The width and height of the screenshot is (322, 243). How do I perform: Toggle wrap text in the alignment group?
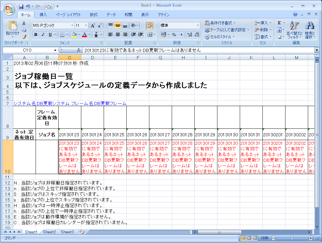click(149, 25)
